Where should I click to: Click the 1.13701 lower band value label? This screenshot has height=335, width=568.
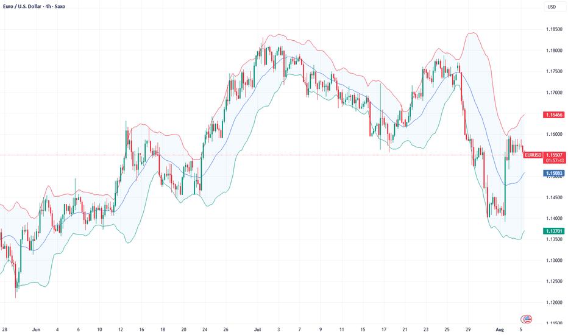[x=554, y=231]
